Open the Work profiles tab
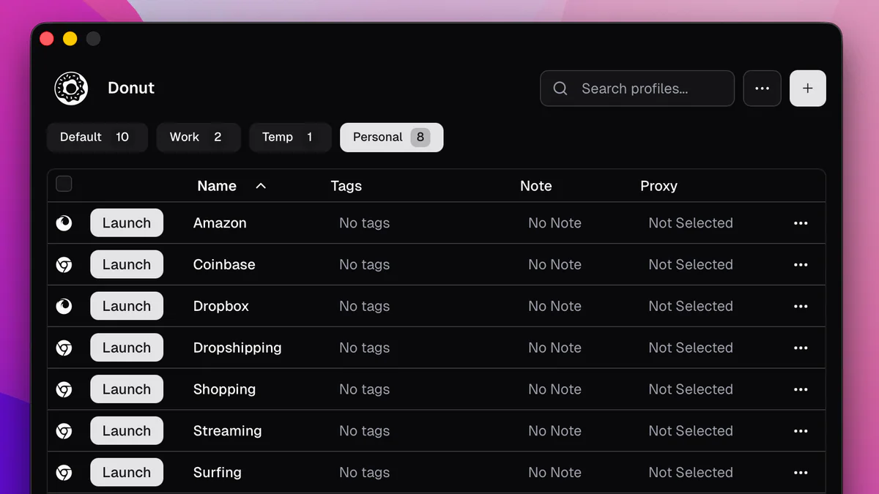This screenshot has width=879, height=494. pyautogui.click(x=198, y=137)
